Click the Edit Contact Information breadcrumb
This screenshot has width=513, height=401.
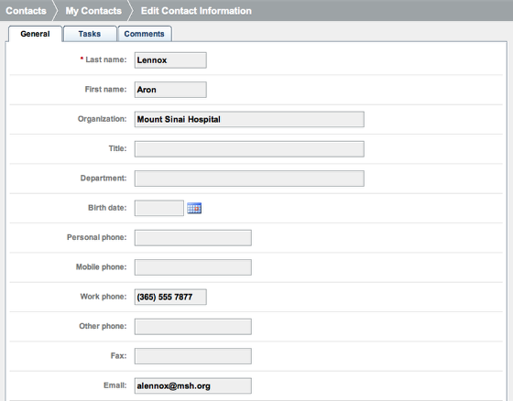pos(196,11)
